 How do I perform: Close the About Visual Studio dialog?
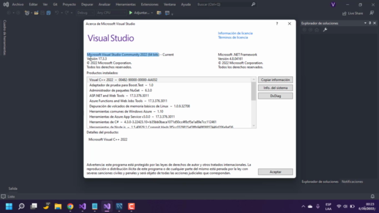coord(290,24)
